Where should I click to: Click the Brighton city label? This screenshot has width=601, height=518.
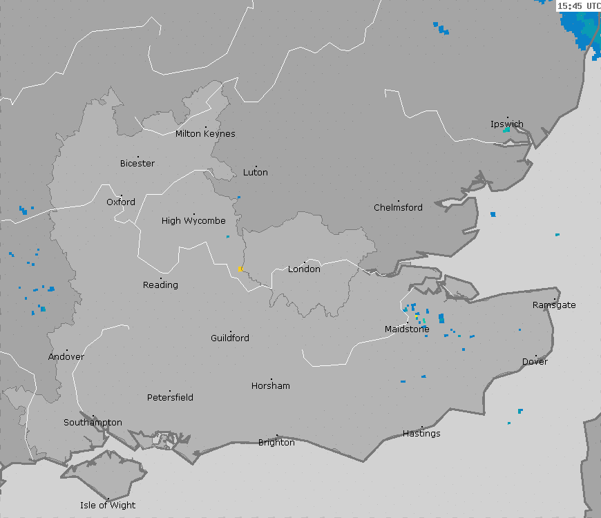pos(276,442)
